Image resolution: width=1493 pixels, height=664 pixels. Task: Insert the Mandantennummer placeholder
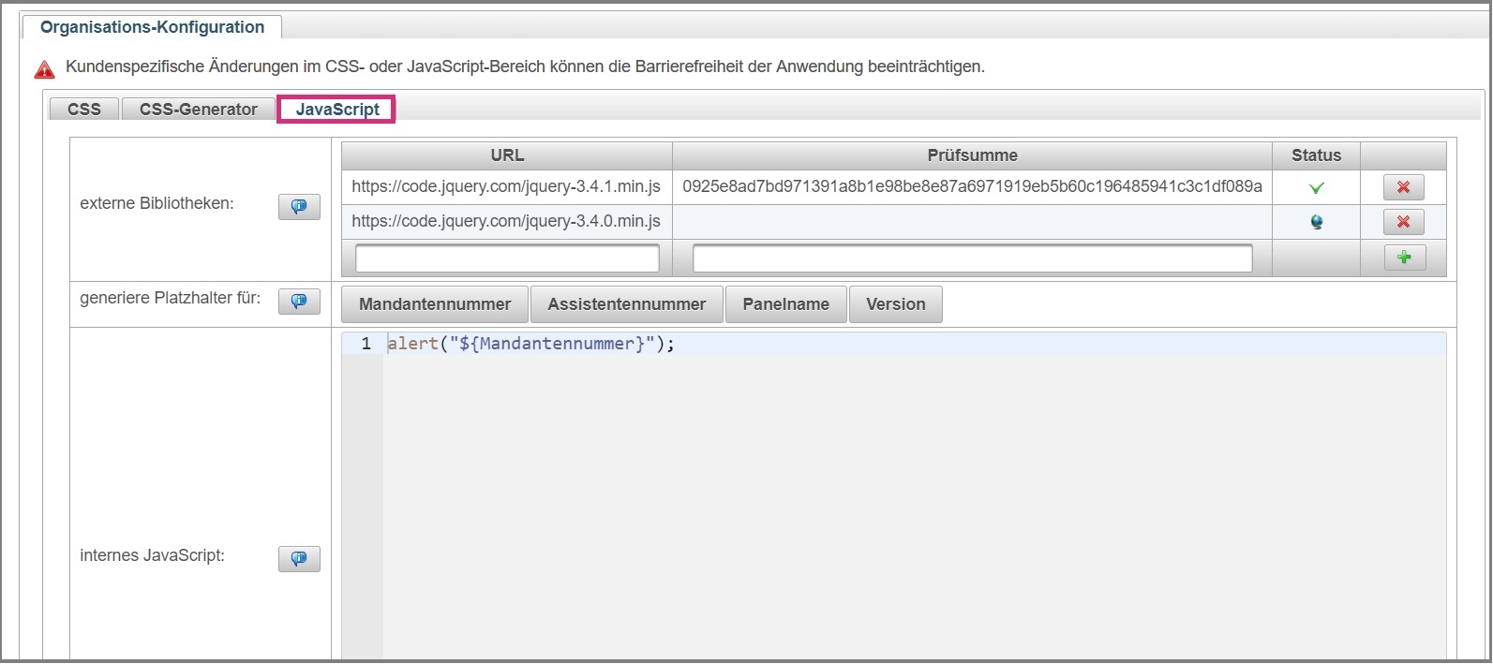click(x=435, y=304)
